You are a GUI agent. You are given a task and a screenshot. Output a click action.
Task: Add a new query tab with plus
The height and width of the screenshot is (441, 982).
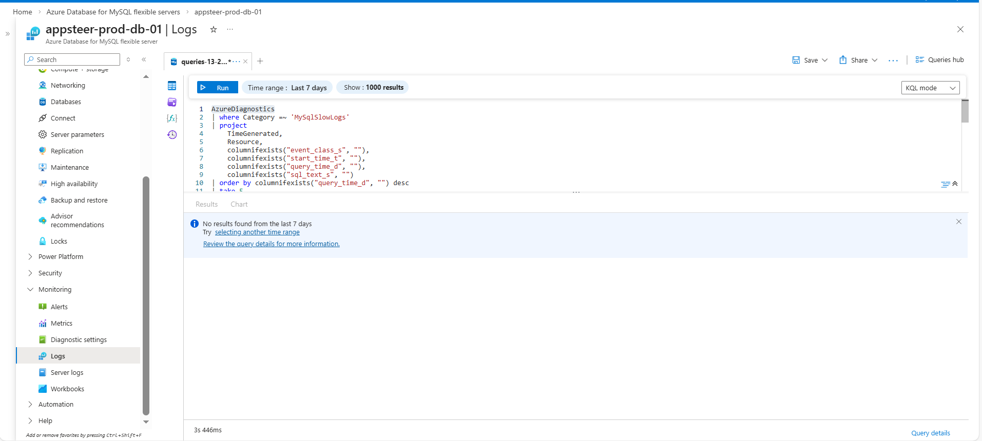(x=260, y=61)
